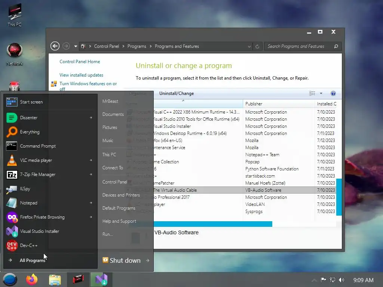Click the vertical scrollbar thumb
The image size is (383, 287).
tap(339, 197)
